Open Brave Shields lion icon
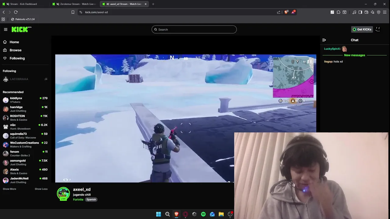 (x=286, y=12)
